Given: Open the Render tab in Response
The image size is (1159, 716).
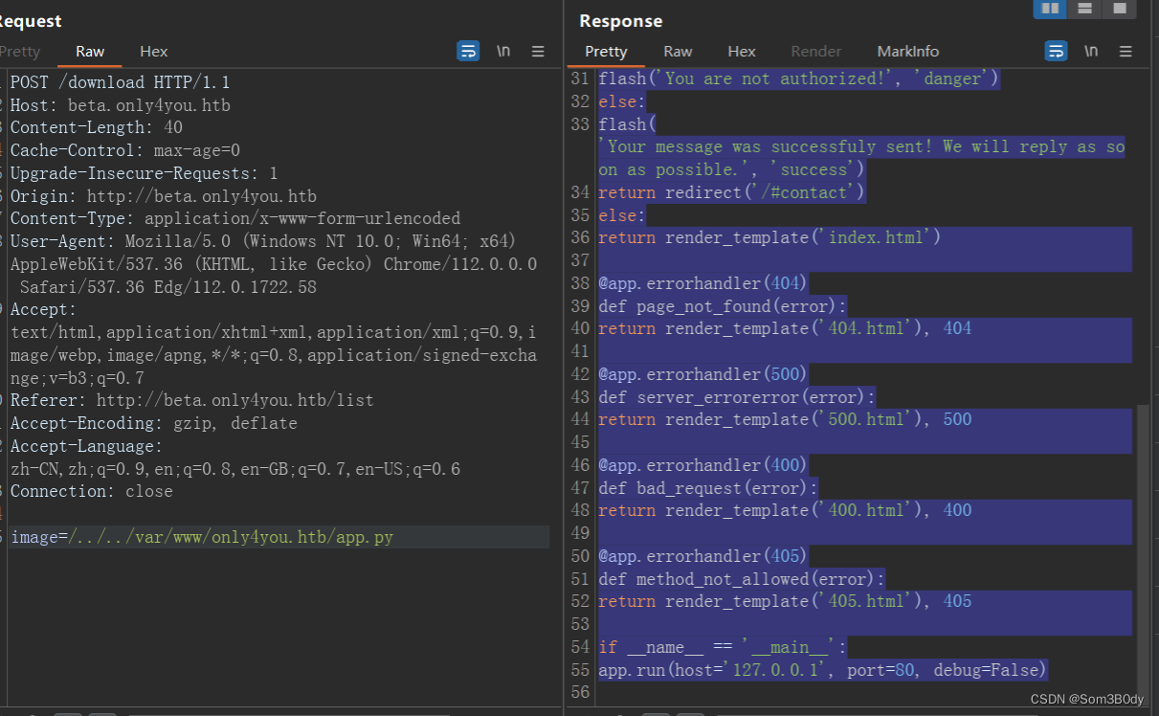Looking at the screenshot, I should [x=815, y=51].
